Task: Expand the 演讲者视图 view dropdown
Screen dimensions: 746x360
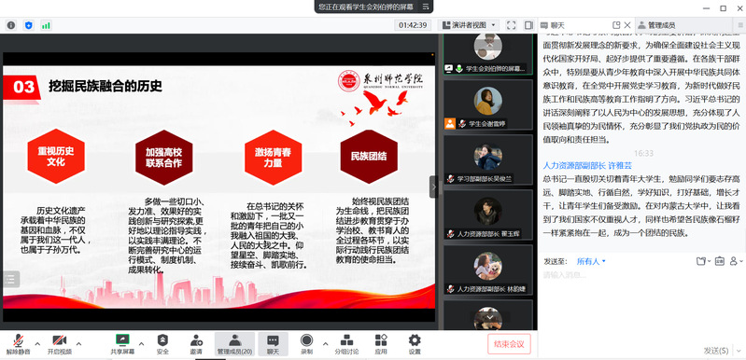Action: click(468, 25)
